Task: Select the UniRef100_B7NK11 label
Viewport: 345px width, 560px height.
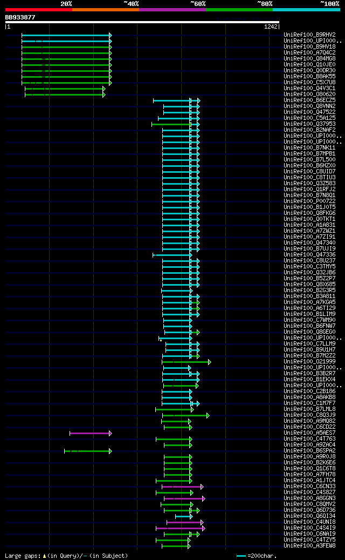Action: (309, 147)
